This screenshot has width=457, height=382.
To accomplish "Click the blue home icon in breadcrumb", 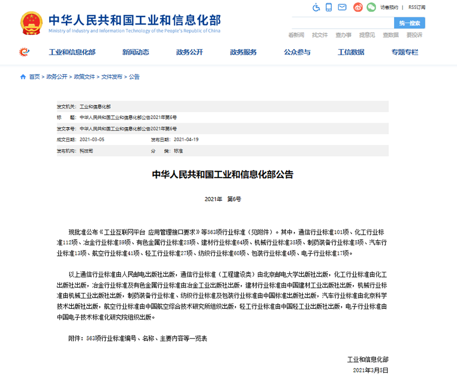I will tap(23, 77).
